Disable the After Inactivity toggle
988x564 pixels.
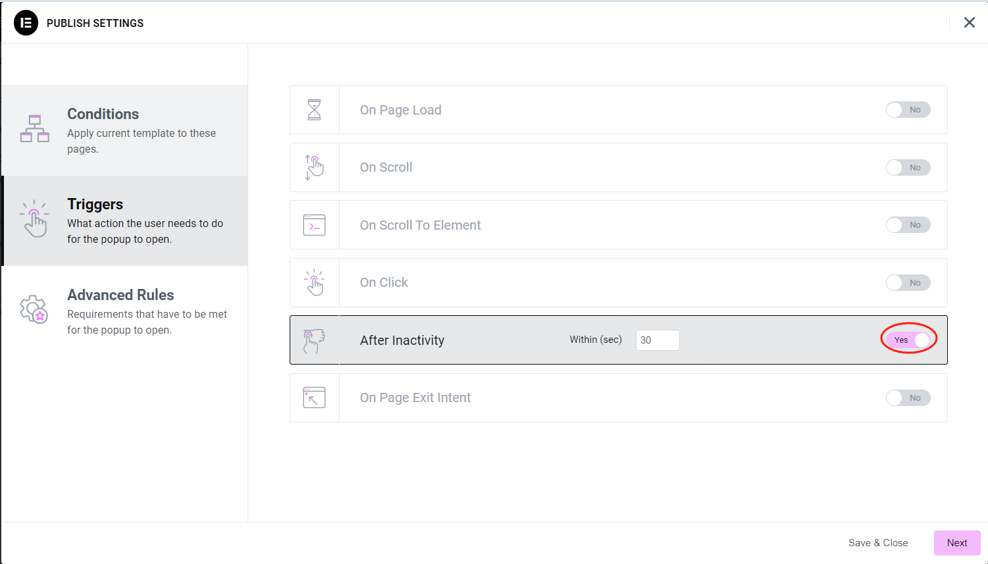tap(909, 340)
